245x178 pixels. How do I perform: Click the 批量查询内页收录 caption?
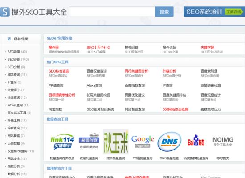click(x=62, y=158)
